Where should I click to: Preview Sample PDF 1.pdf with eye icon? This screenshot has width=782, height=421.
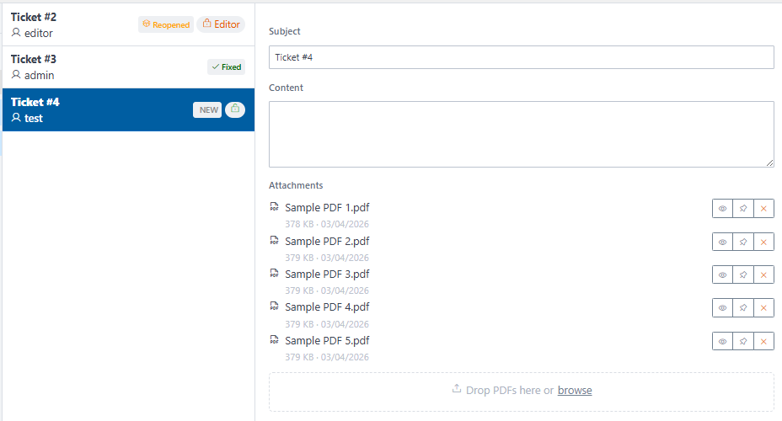click(x=722, y=209)
